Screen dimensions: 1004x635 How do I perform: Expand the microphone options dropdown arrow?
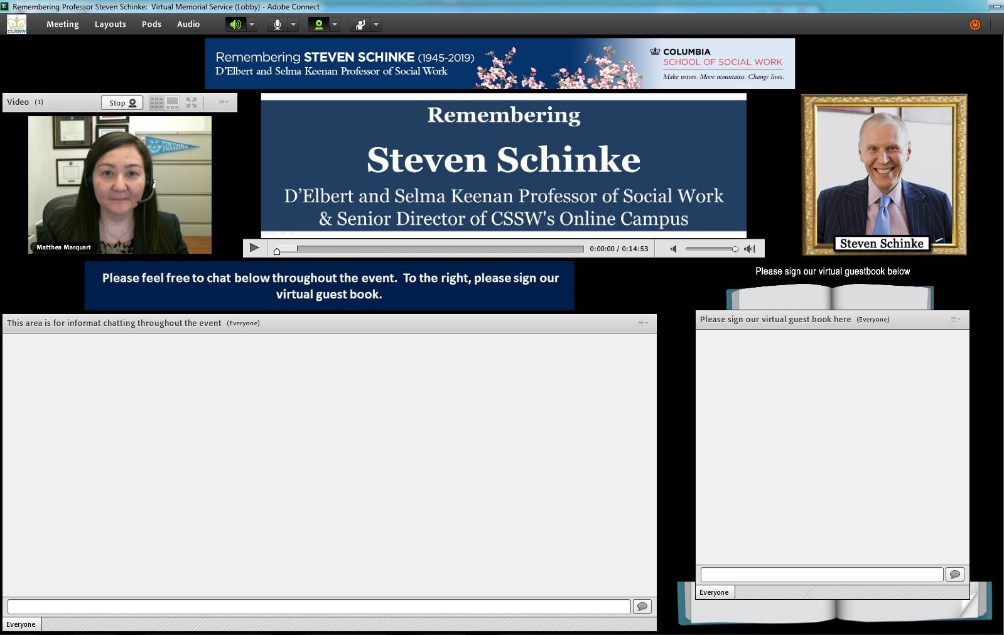pos(293,24)
